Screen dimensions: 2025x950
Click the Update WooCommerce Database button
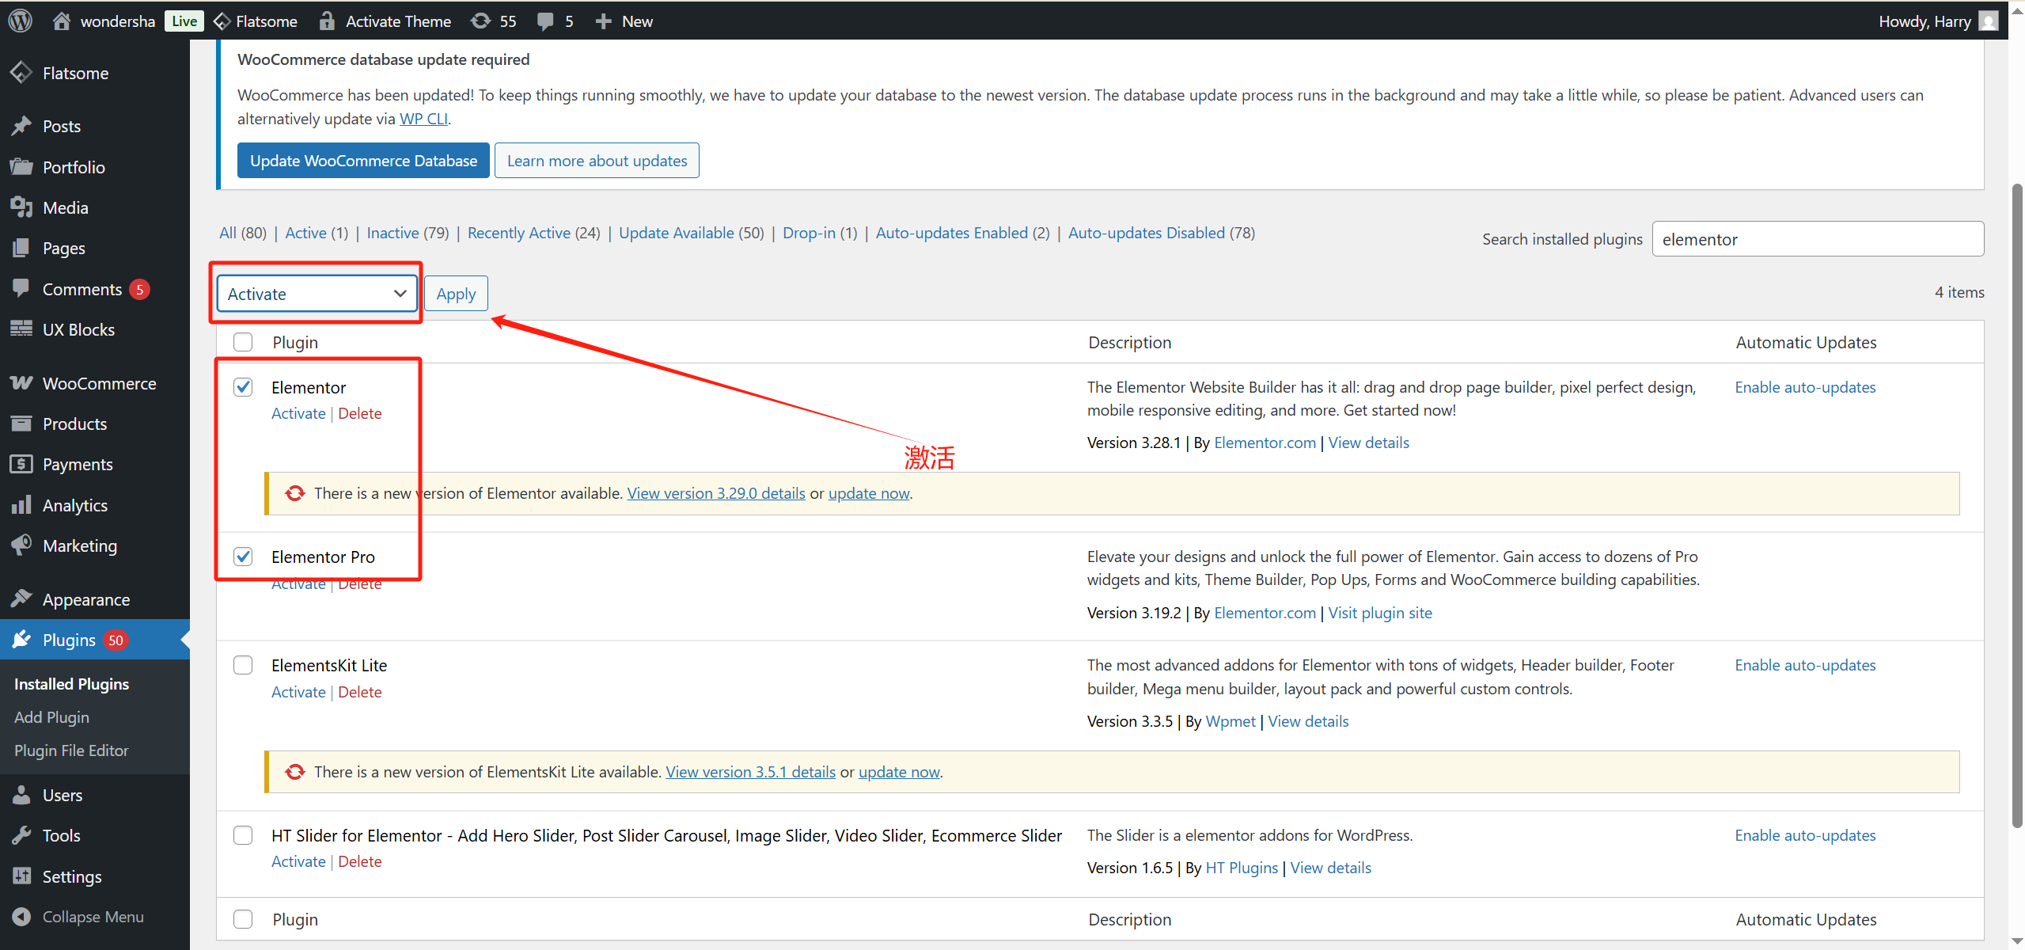click(362, 160)
